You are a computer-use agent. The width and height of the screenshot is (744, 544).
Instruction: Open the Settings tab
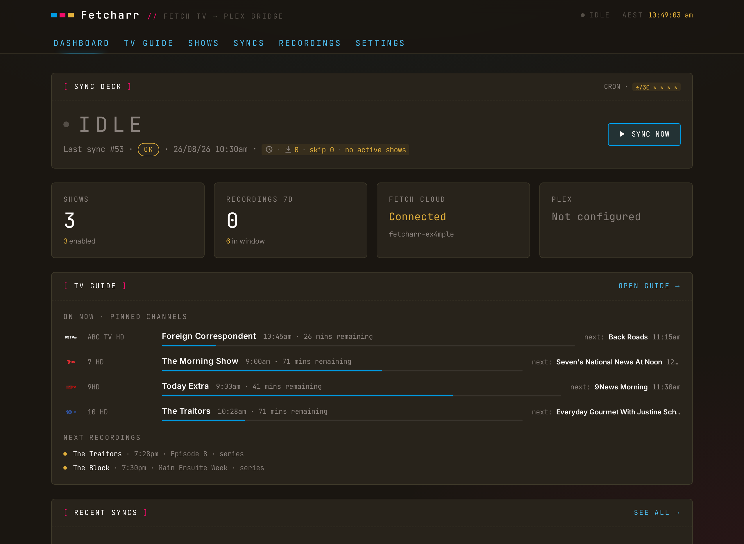[380, 43]
